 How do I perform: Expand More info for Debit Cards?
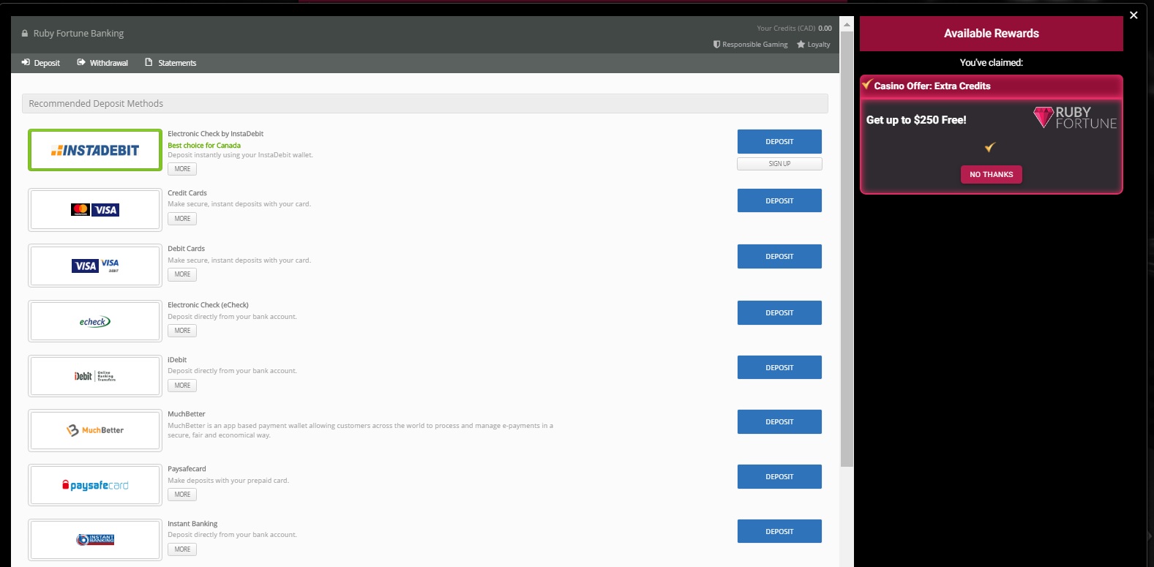(182, 274)
